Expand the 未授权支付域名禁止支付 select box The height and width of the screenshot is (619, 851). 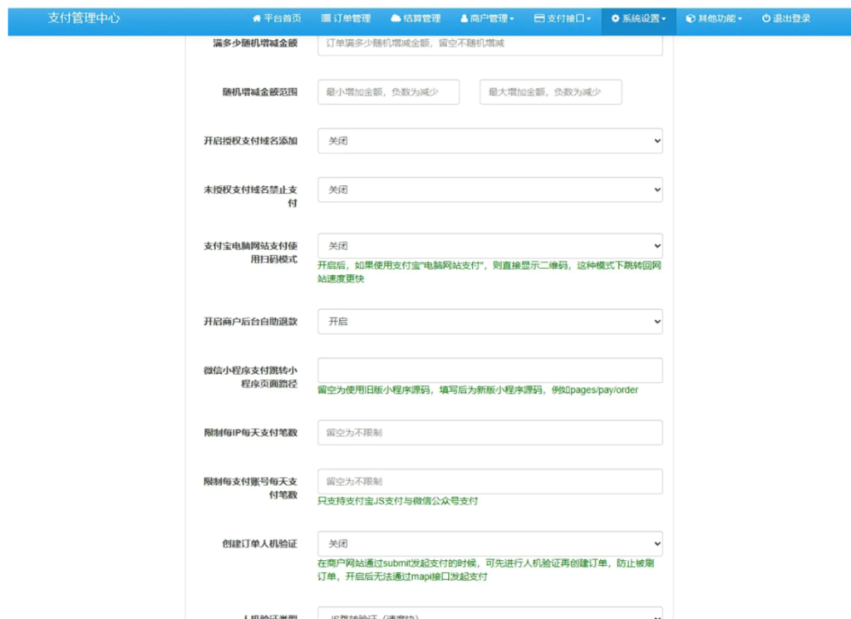point(489,190)
